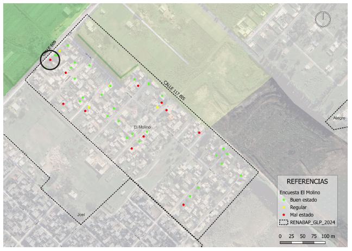
Task: Select the green Buen estado legend dot
Action: [284, 200]
